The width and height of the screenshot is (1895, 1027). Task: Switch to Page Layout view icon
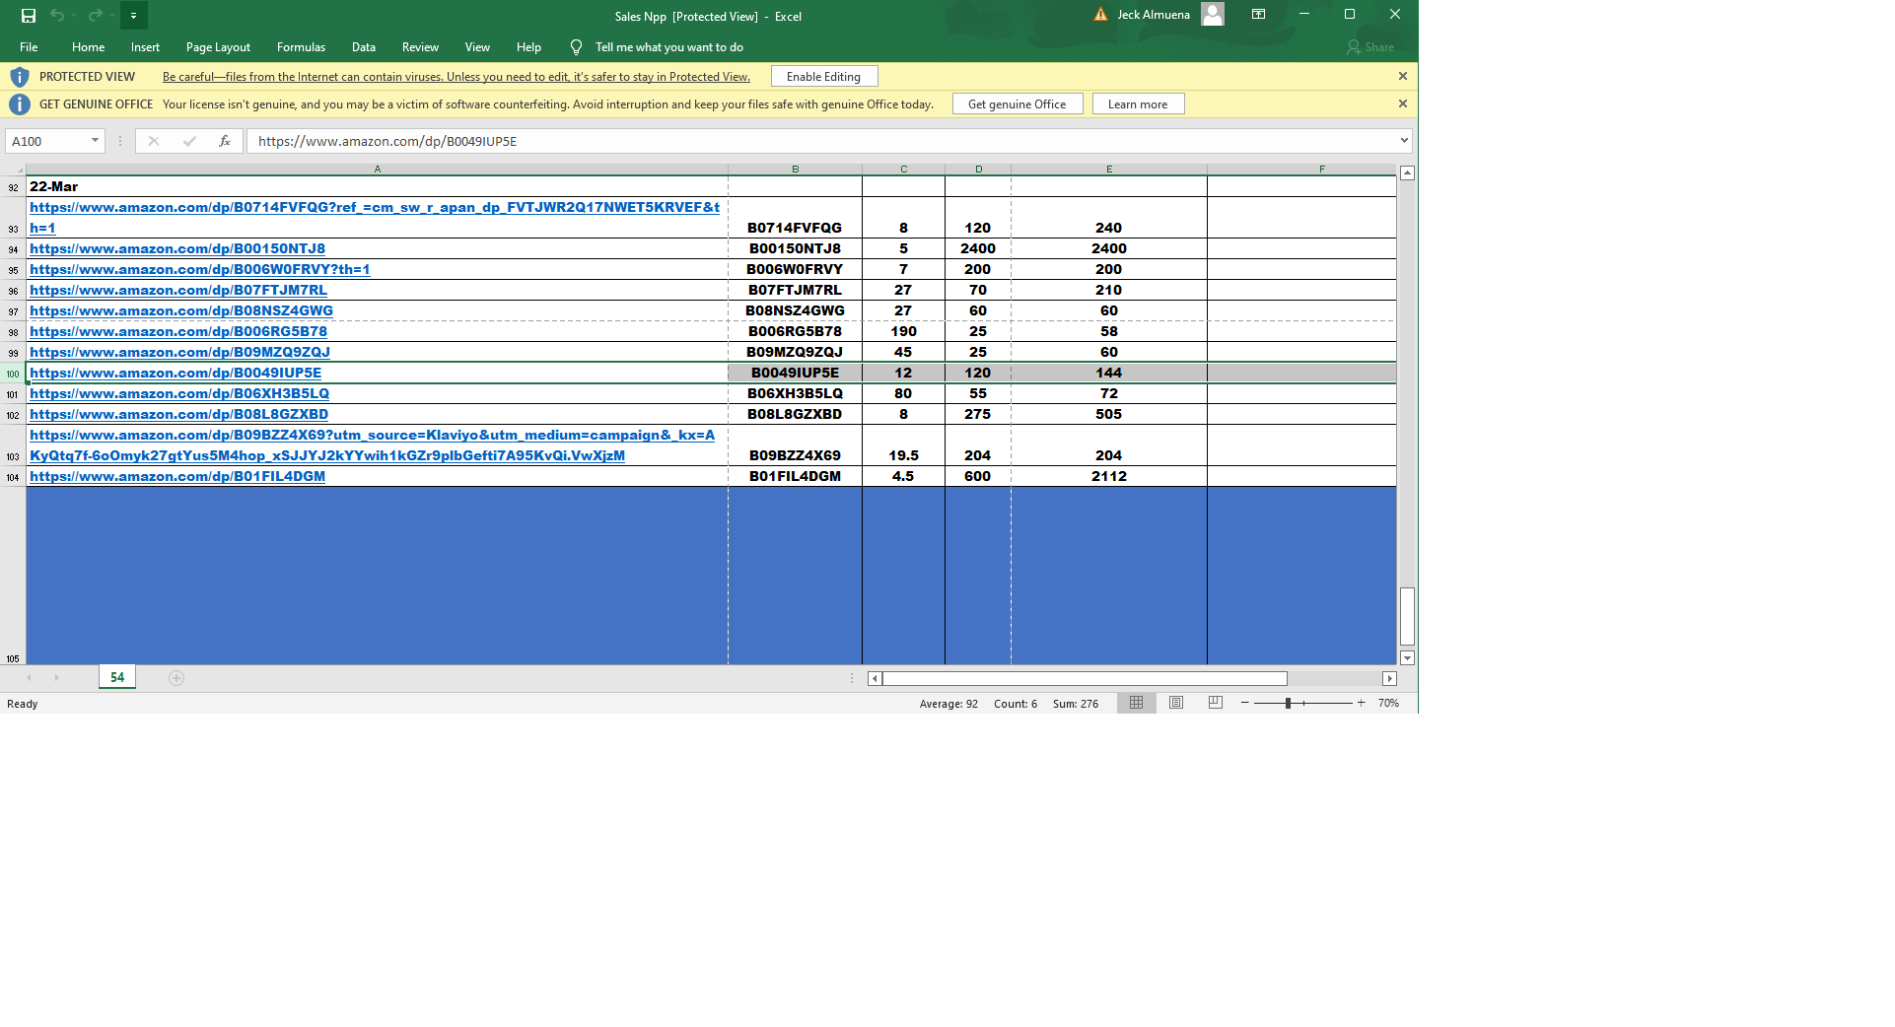tap(1176, 703)
